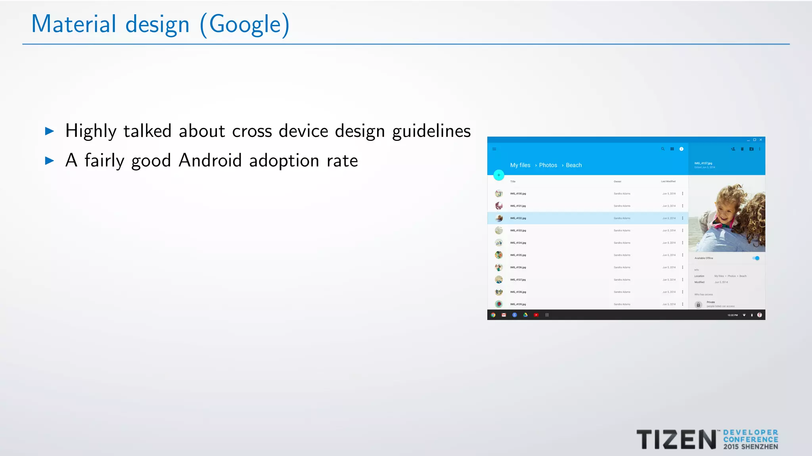This screenshot has height=456, width=812.
Task: Open more options for IMG_4136.jpg
Action: tap(682, 267)
